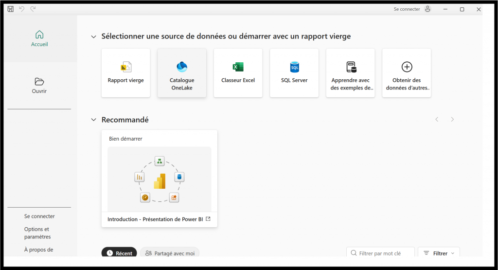Open the Filtrer dropdown

click(x=439, y=253)
